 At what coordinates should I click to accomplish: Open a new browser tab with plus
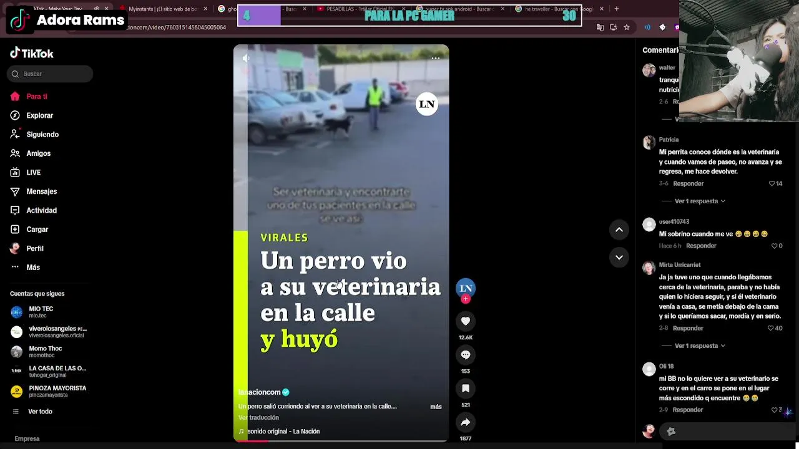click(x=616, y=9)
